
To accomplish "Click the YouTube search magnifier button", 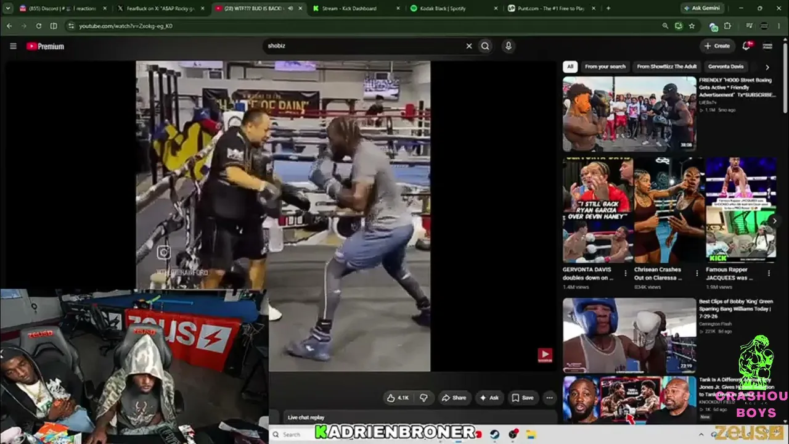I will click(485, 46).
